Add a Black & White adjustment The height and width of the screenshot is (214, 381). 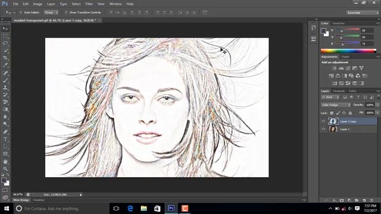344,75
